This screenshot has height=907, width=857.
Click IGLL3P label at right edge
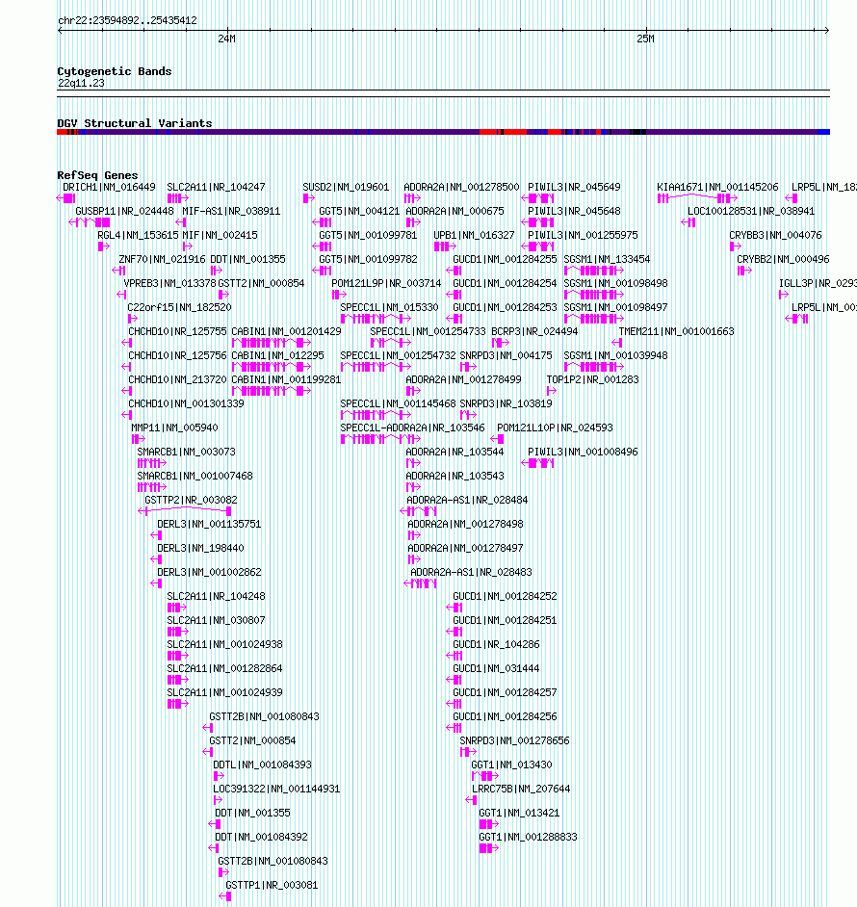coord(818,283)
